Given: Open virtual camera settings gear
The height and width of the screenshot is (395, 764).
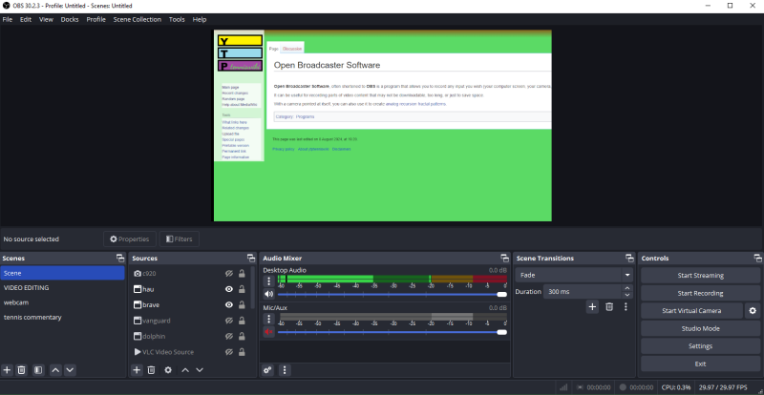Looking at the screenshot, I should pyautogui.click(x=753, y=311).
